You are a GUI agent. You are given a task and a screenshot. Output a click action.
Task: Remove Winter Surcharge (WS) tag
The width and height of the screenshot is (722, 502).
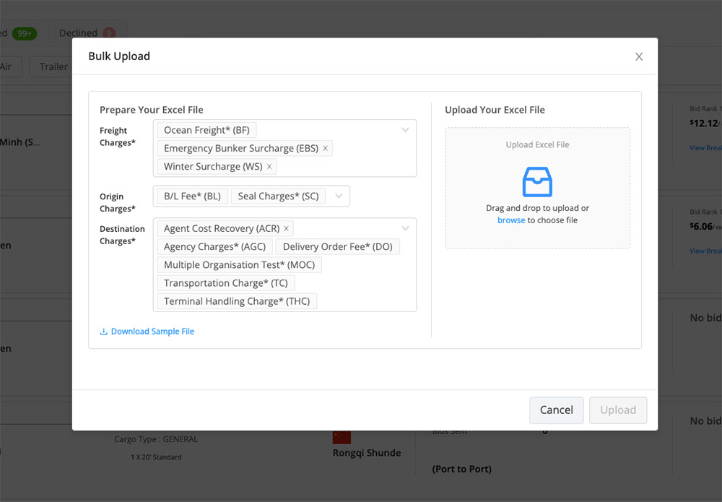click(x=269, y=166)
